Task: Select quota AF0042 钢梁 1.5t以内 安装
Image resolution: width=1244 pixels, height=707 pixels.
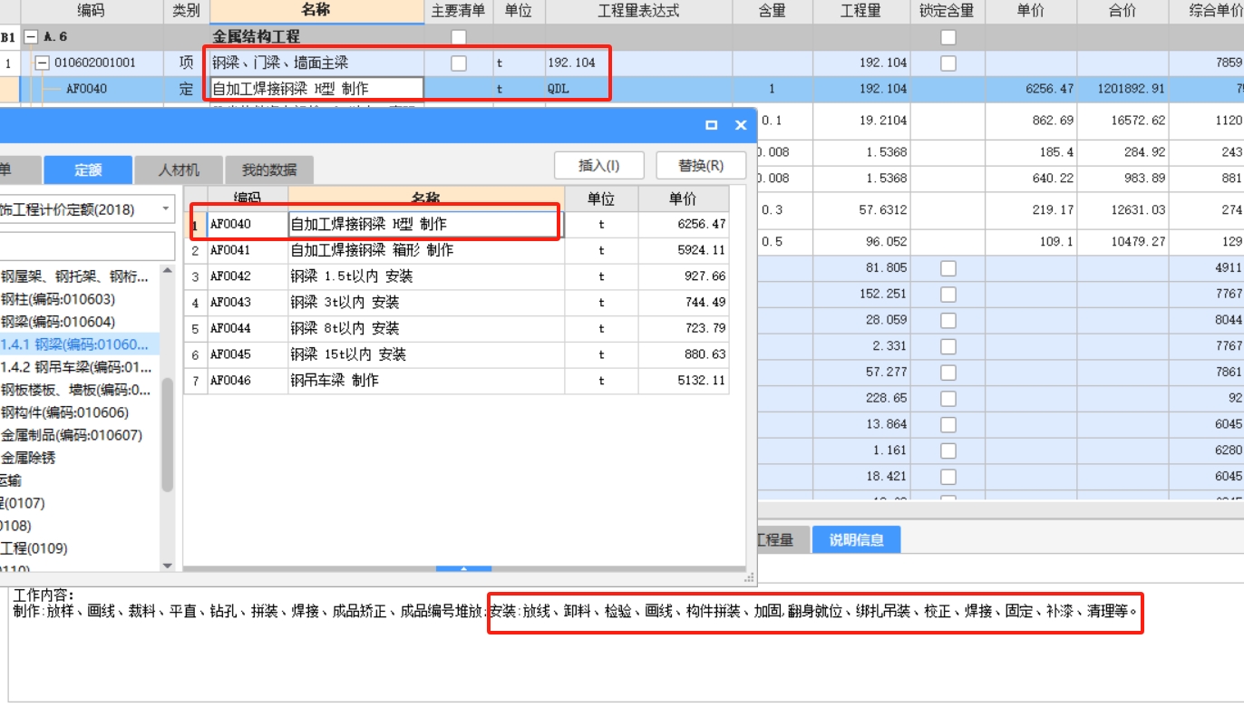Action: [x=456, y=276]
